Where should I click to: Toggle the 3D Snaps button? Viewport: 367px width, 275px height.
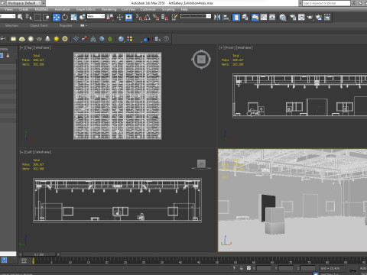(139, 17)
